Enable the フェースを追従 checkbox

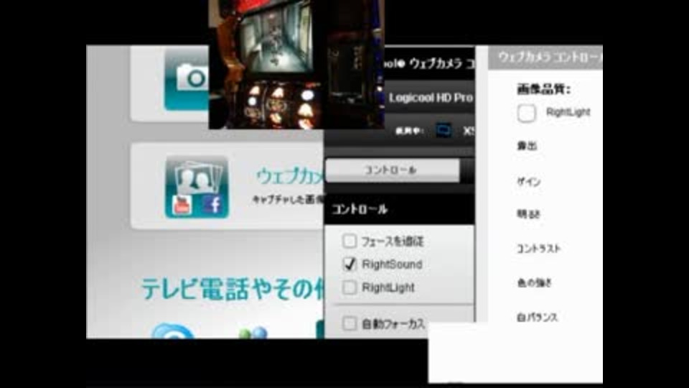350,241
